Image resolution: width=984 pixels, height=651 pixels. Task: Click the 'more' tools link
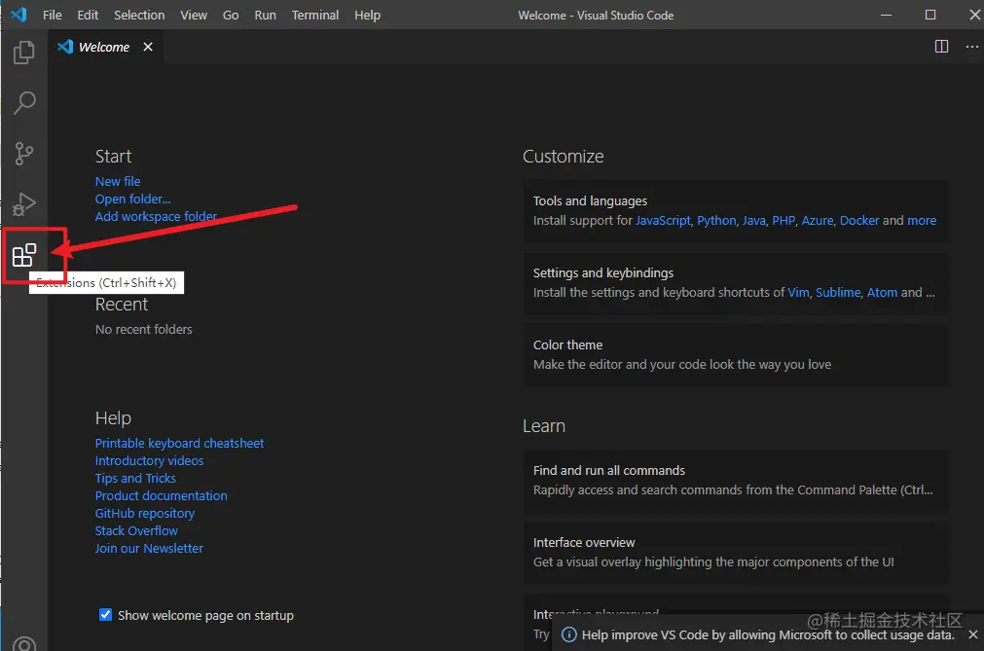click(922, 220)
